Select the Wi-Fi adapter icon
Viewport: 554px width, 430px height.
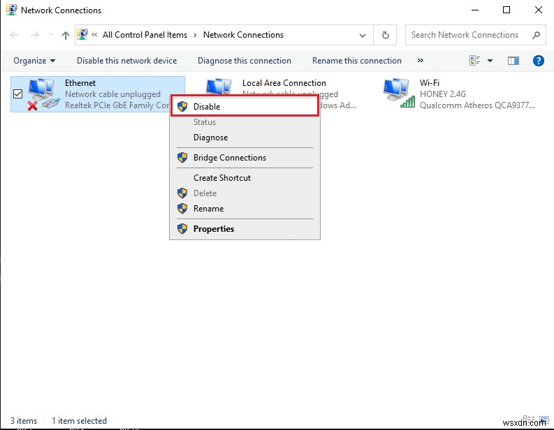click(x=398, y=93)
